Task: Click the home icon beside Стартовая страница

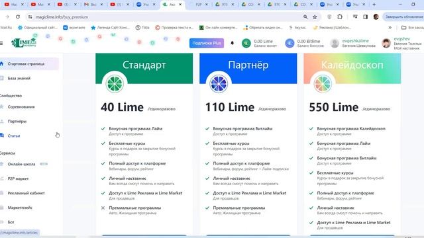Action: point(1,63)
